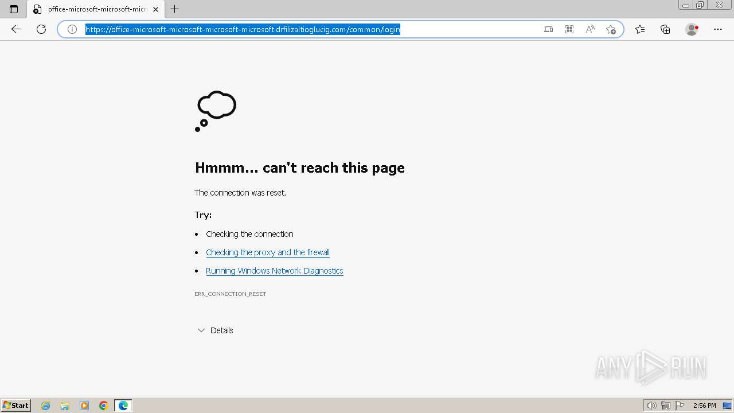Expand the Details section
This screenshot has height=413, width=734.
(215, 330)
